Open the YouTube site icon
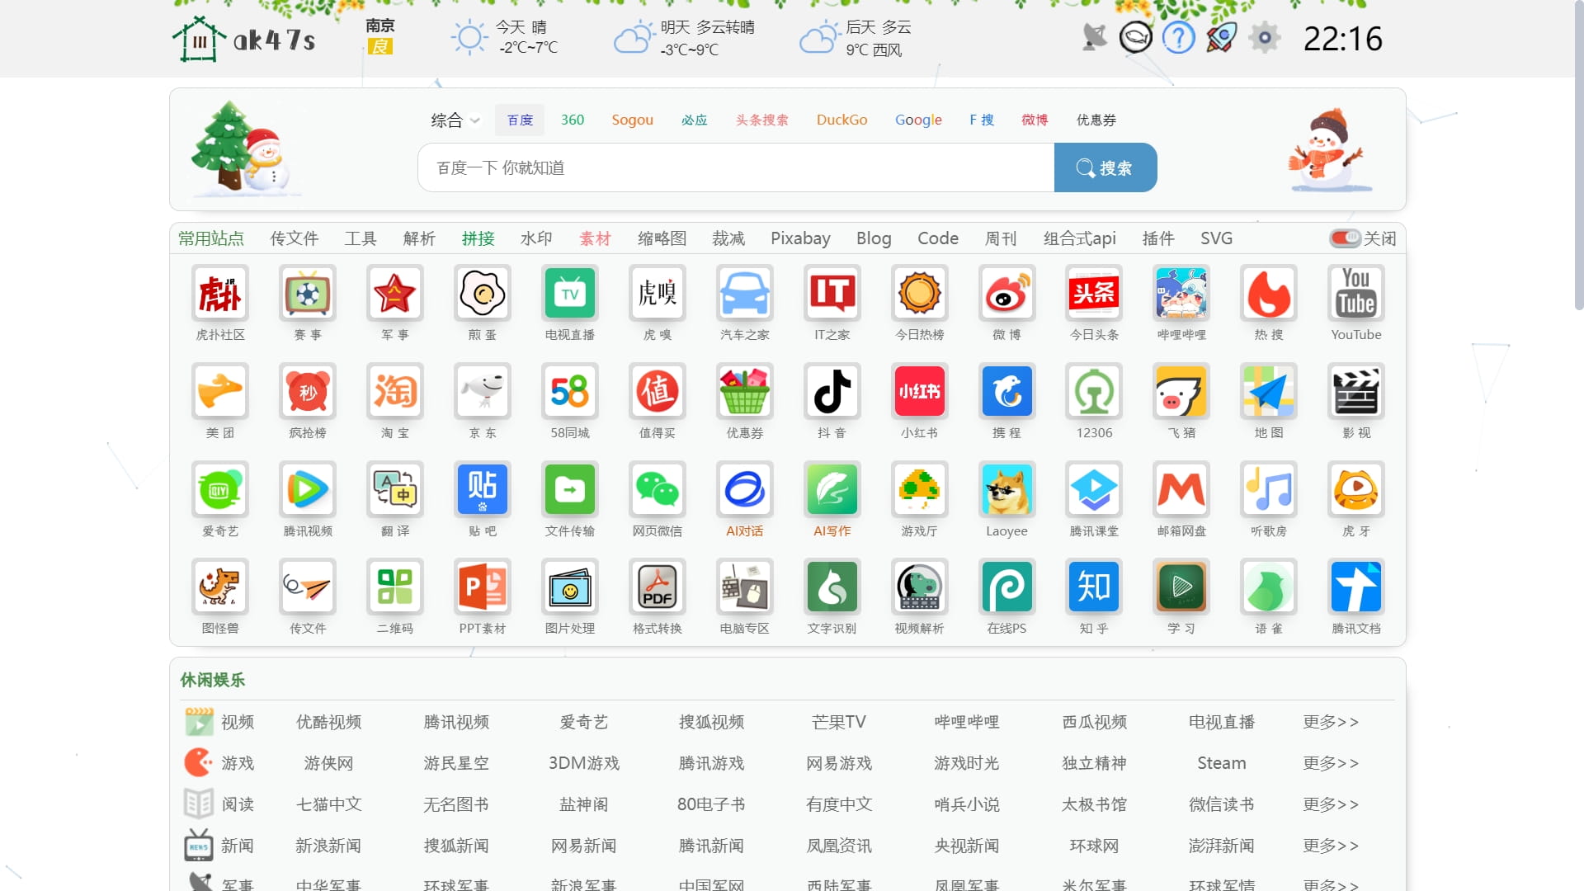Viewport: 1584px width, 891px height. click(x=1355, y=294)
